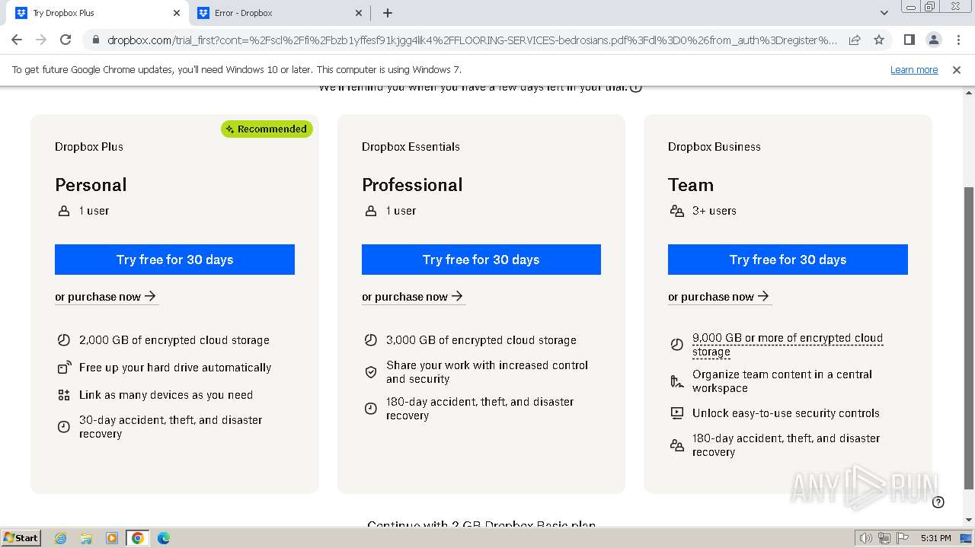Image resolution: width=975 pixels, height=548 pixels.
Task: Purchase the Personal plan now
Action: click(106, 297)
